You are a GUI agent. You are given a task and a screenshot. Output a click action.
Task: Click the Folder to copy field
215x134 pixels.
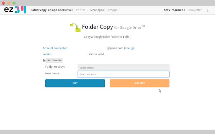point(124,68)
